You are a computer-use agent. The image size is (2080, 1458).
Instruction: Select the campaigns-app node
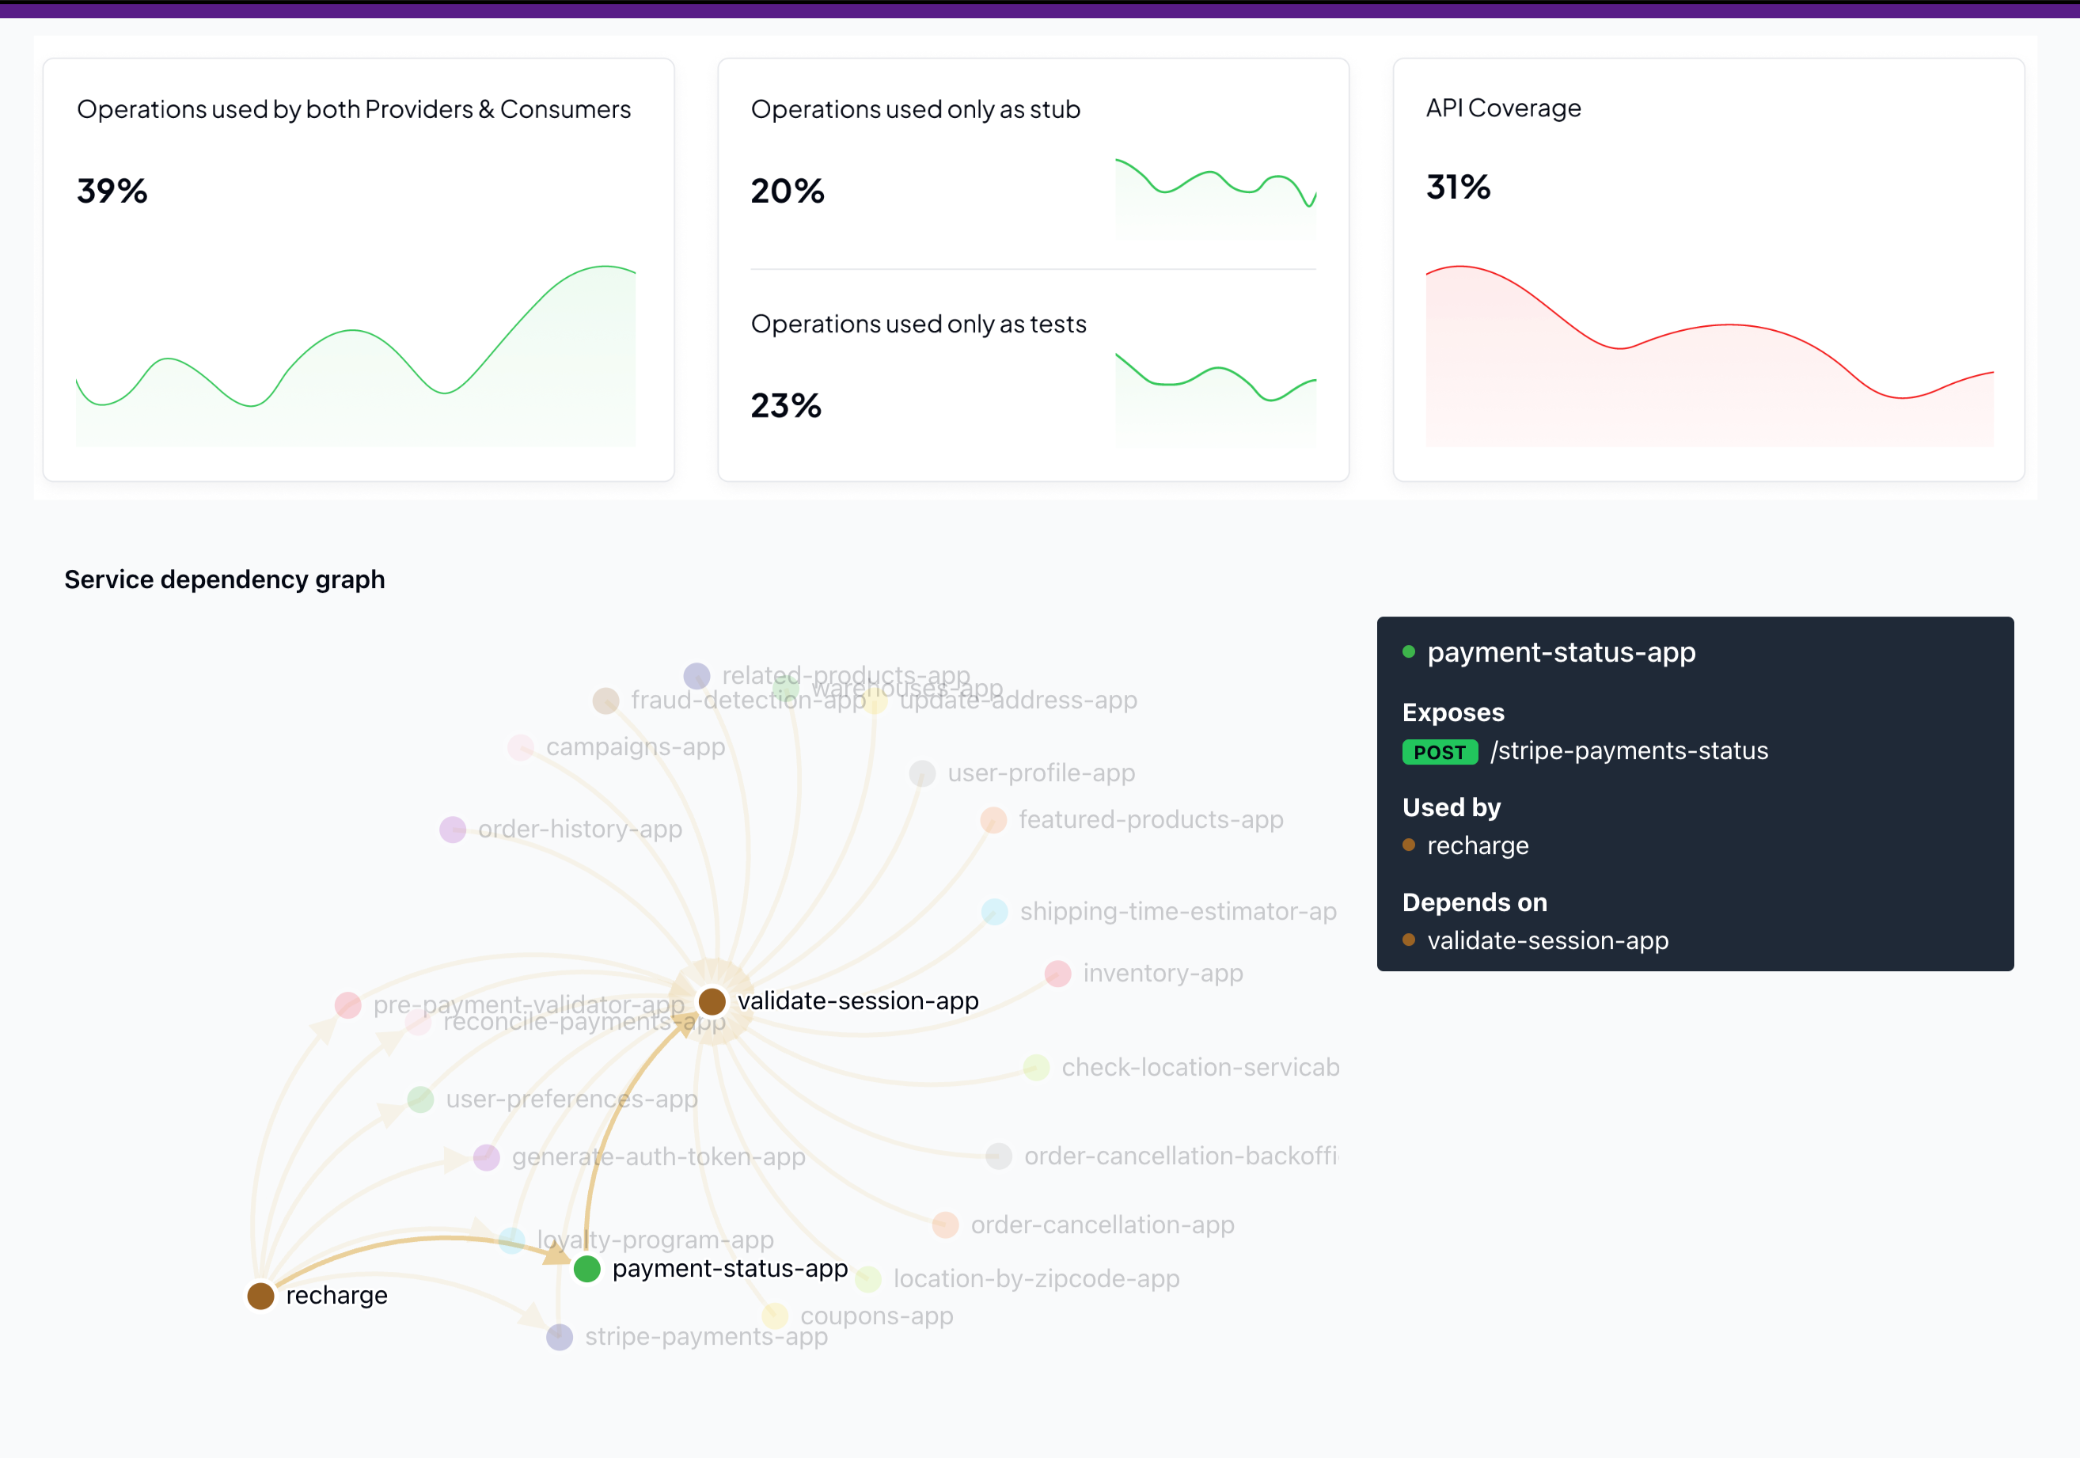pos(521,746)
